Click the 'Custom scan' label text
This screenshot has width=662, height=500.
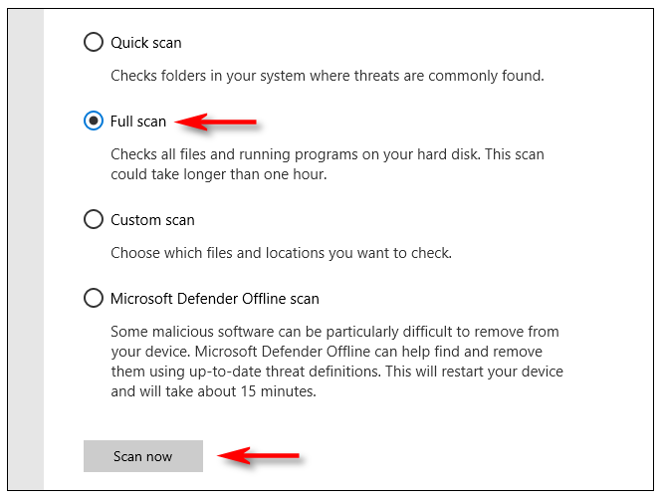tap(152, 220)
